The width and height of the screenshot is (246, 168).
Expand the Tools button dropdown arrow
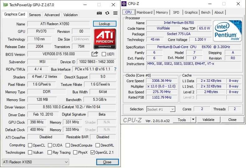coord(193,120)
